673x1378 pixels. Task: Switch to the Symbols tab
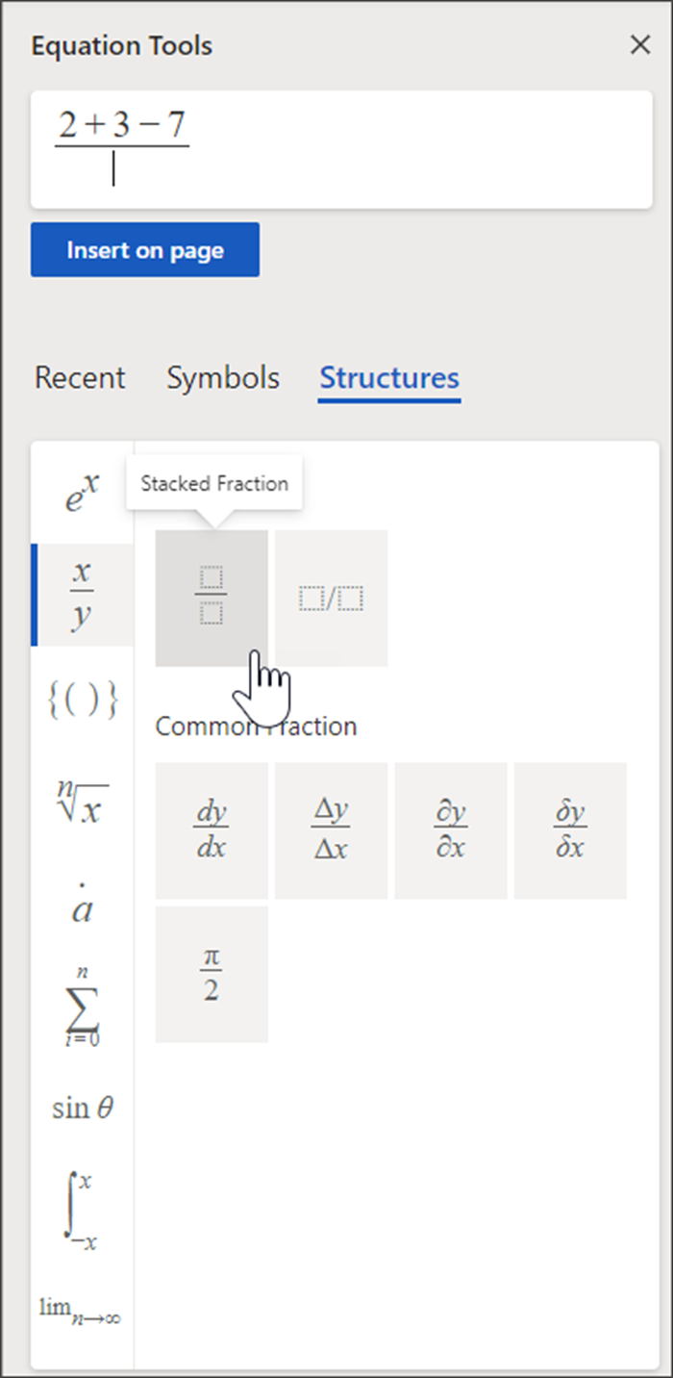(223, 378)
